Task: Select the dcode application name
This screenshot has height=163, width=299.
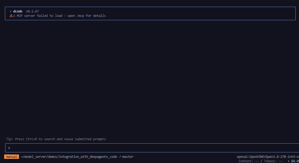Action: 18,11
